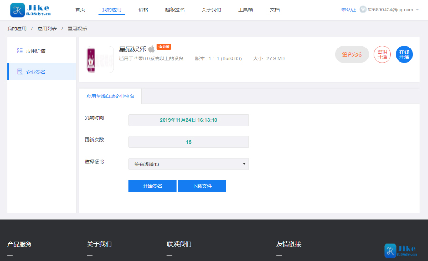Click the Jike logo in header
Image resolution: width=428 pixels, height=261 pixels.
(30, 10)
